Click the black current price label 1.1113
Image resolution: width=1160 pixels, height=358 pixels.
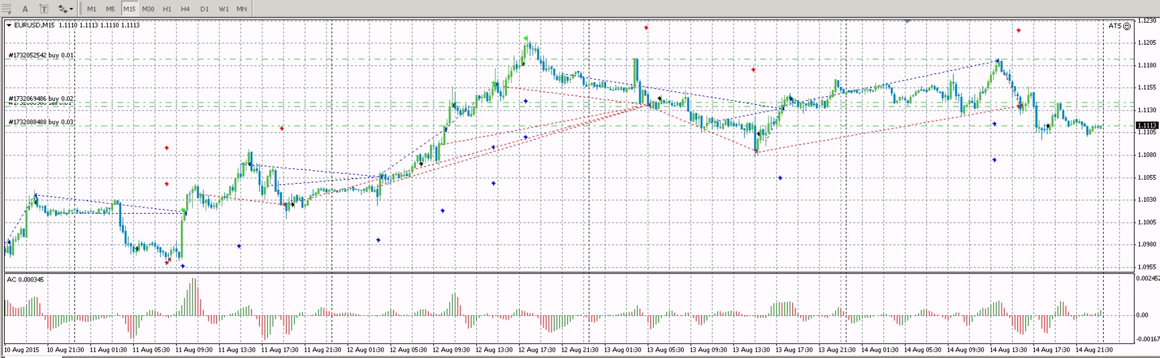coord(1147,125)
